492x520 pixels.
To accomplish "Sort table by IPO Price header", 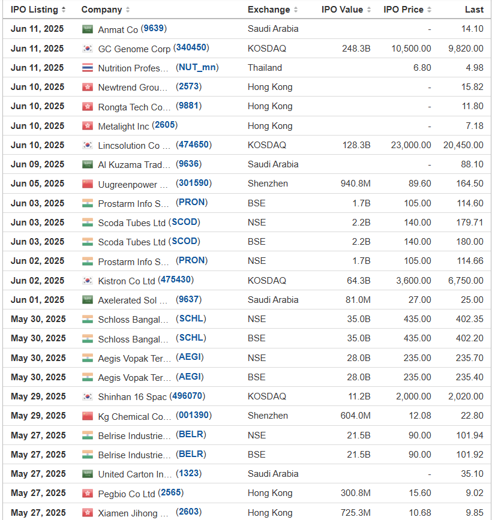I will [x=403, y=10].
